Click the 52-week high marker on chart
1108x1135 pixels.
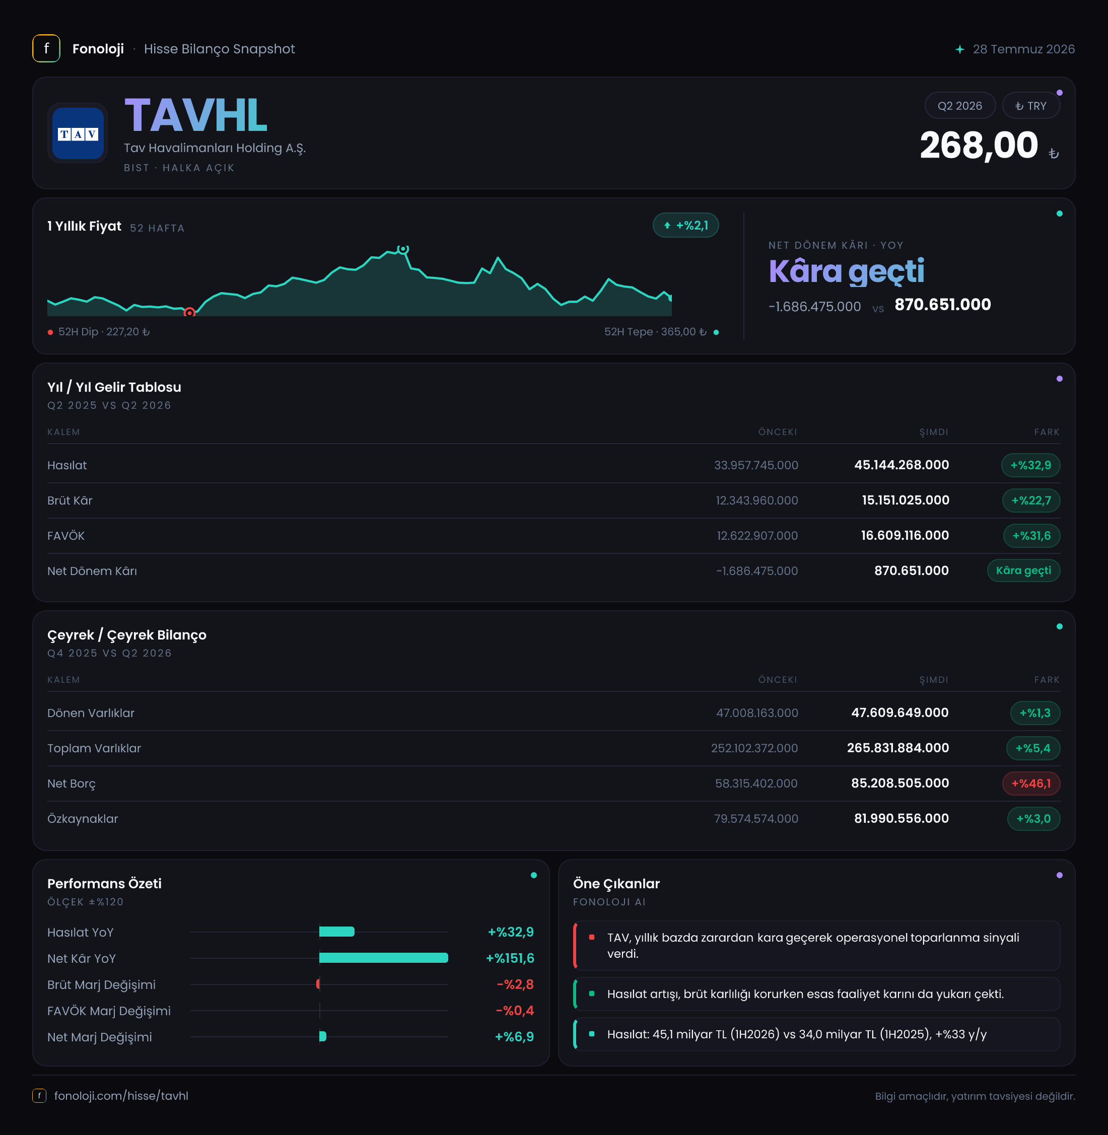click(403, 249)
